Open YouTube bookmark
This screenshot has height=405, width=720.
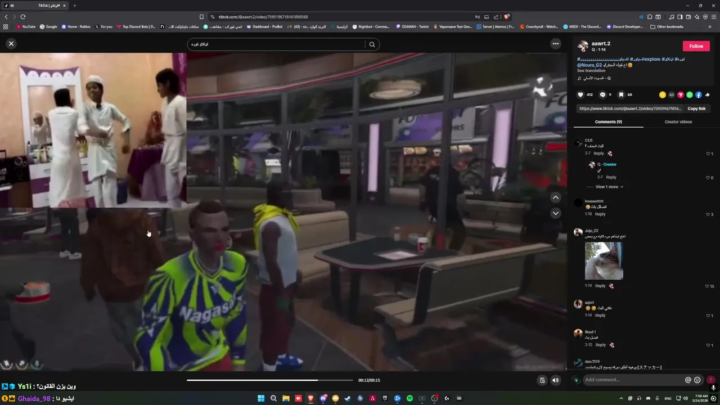pos(26,26)
